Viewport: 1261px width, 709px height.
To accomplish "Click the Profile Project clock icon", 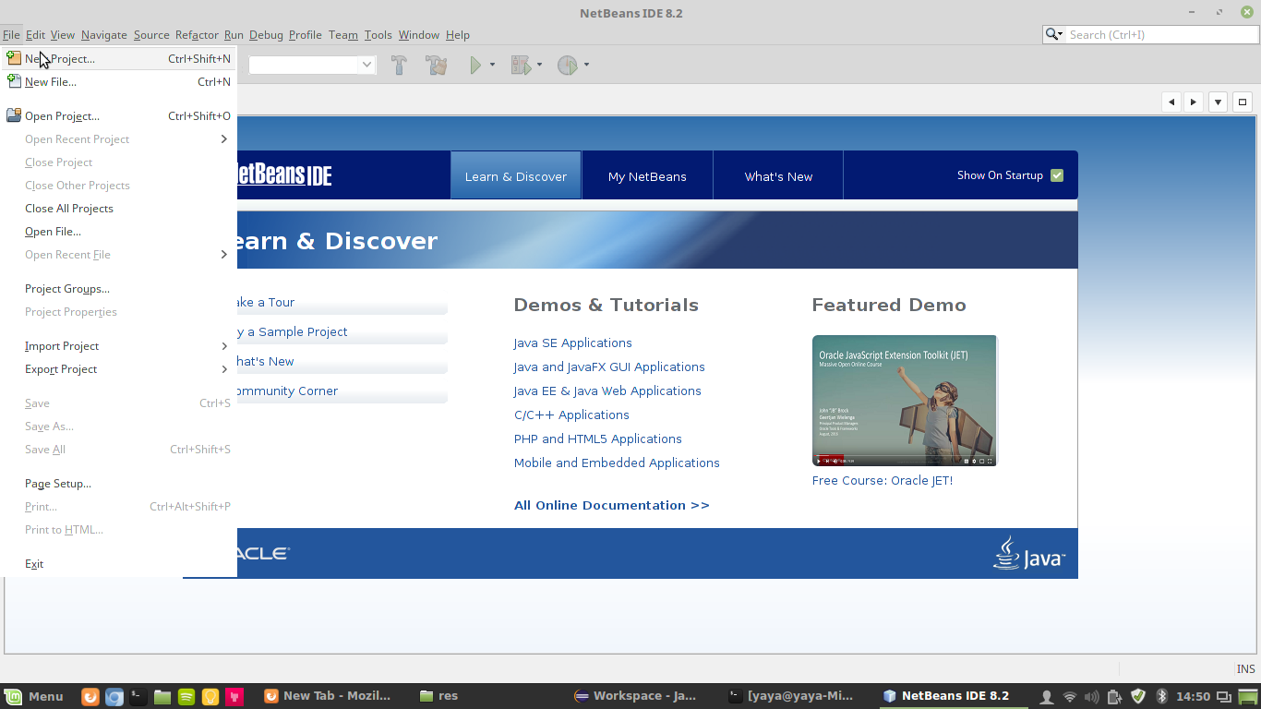I will (567, 65).
